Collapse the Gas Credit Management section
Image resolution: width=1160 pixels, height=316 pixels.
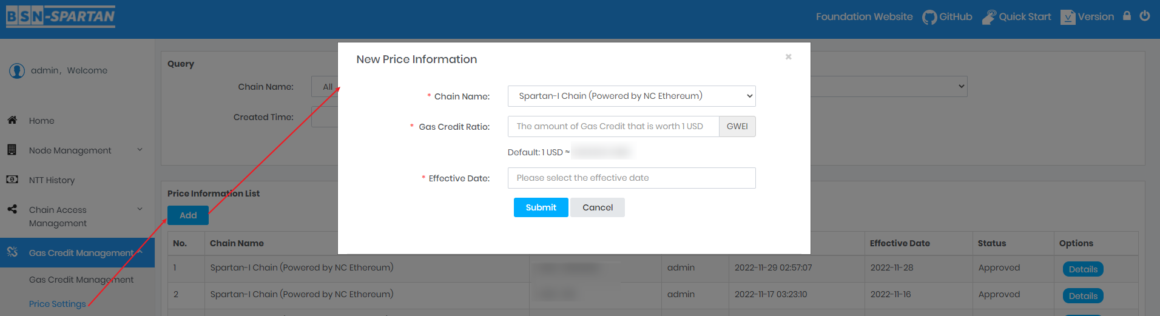140,252
